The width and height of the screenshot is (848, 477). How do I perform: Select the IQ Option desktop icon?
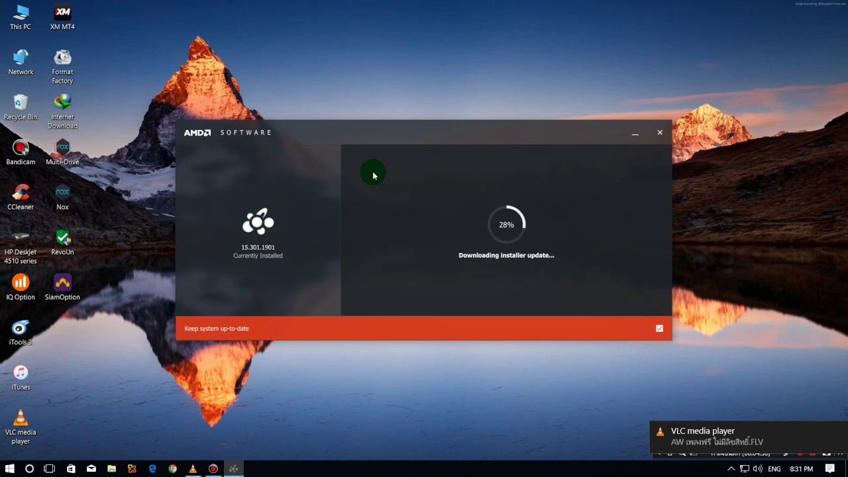[x=21, y=288]
